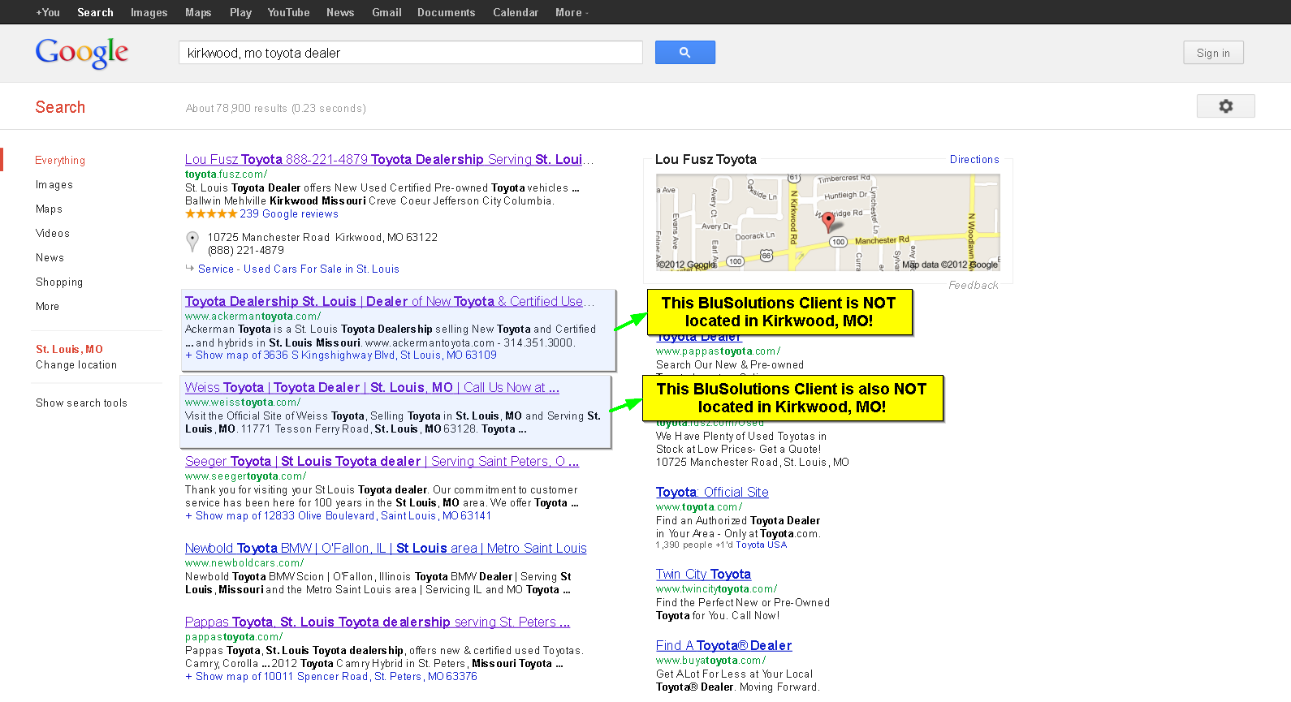Click the Sign in button
This screenshot has height=702, width=1291.
tap(1213, 53)
